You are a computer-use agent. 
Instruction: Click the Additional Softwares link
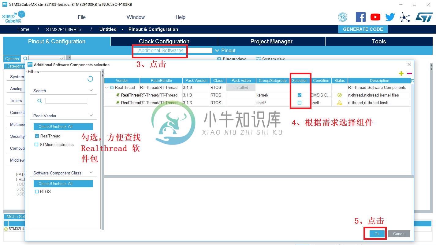161,50
